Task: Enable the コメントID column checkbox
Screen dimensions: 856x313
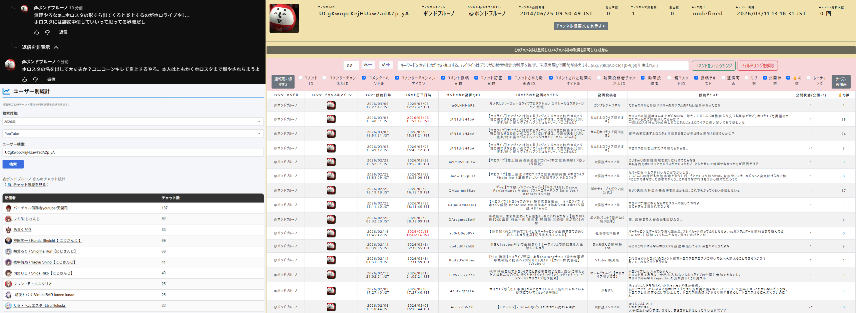Action: pos(301,78)
